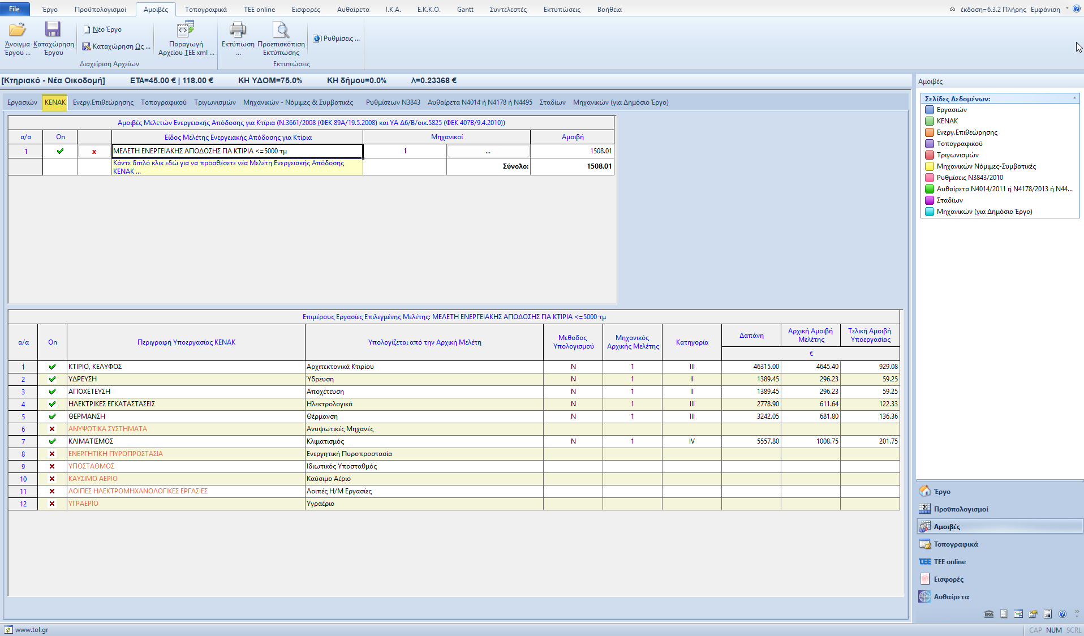1084x636 pixels.
Task: Open Ρυθμίσεις settings in the ribbon
Action: [337, 38]
